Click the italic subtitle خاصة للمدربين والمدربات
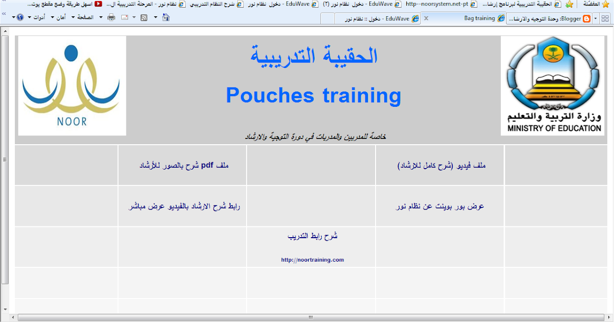Screen dimensions: 614x322 click(x=315, y=137)
